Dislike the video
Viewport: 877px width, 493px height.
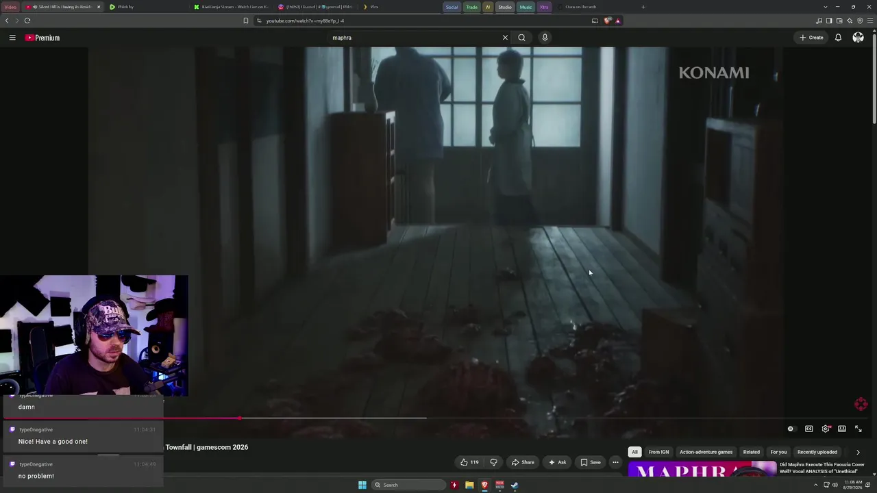[x=493, y=462]
